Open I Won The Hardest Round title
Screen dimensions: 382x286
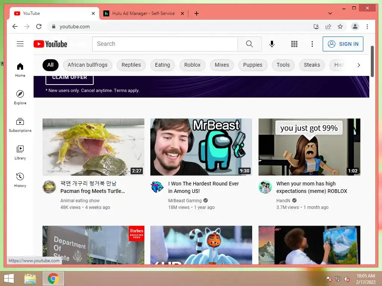click(x=203, y=187)
